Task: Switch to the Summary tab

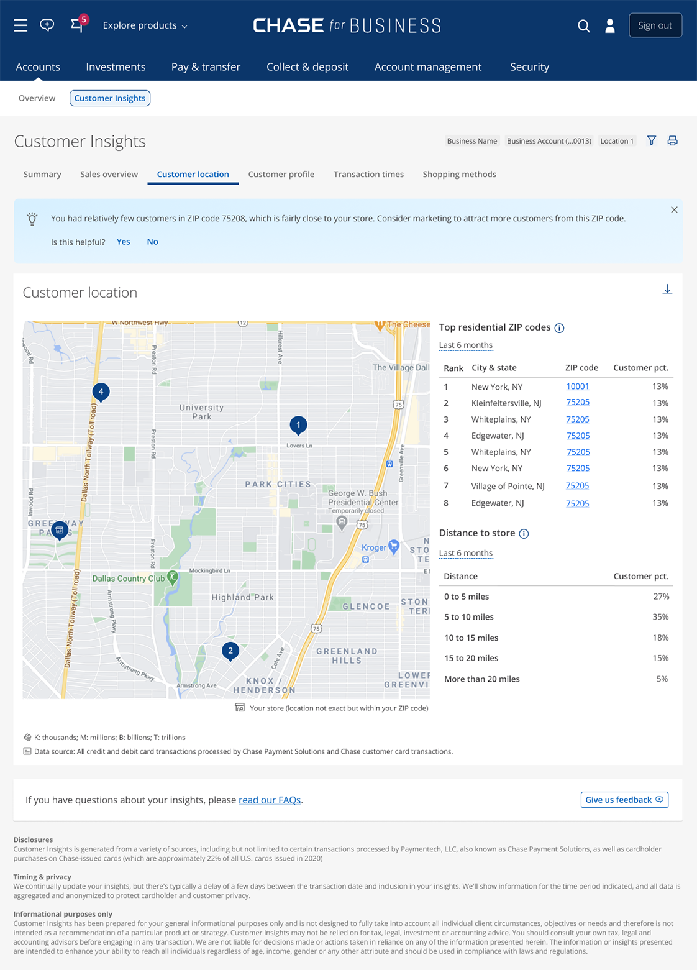Action: point(42,175)
